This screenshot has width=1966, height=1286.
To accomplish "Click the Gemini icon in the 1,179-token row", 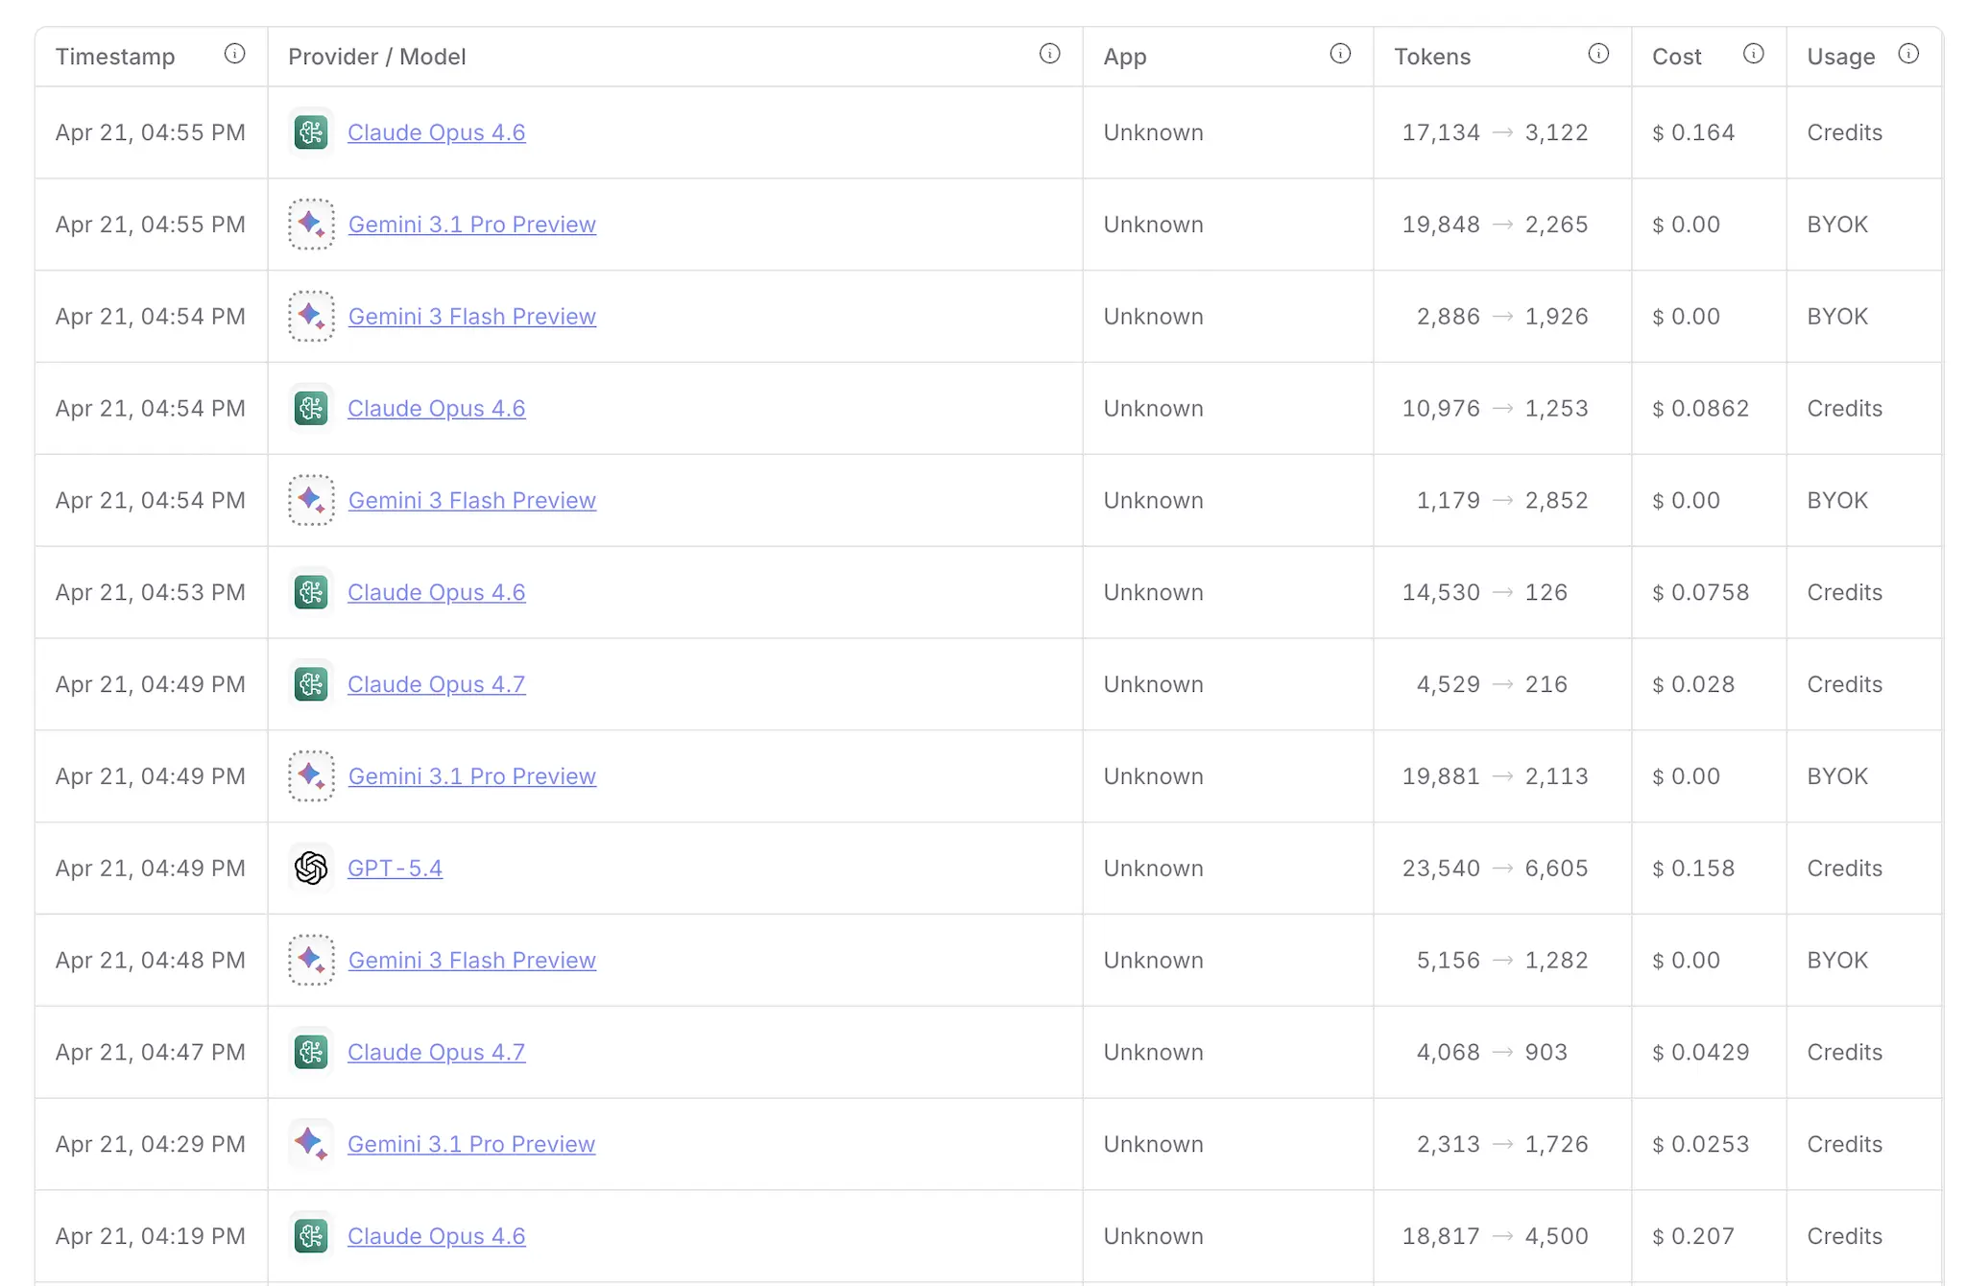I will click(x=311, y=501).
